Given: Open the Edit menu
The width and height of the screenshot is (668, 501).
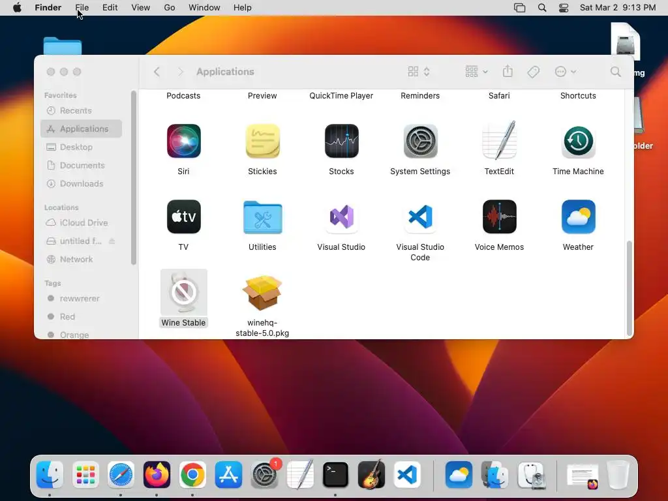Looking at the screenshot, I should tap(110, 8).
